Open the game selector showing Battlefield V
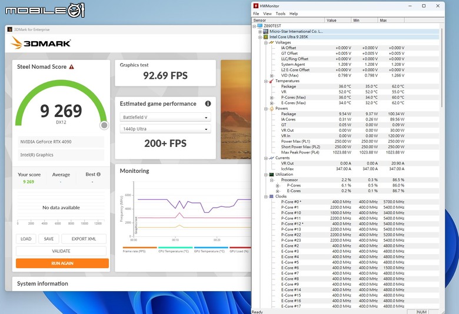This screenshot has height=314, width=459. (x=165, y=117)
